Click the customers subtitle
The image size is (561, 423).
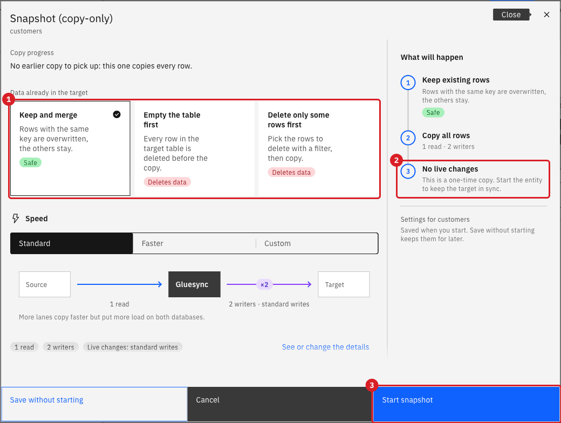pyautogui.click(x=26, y=31)
